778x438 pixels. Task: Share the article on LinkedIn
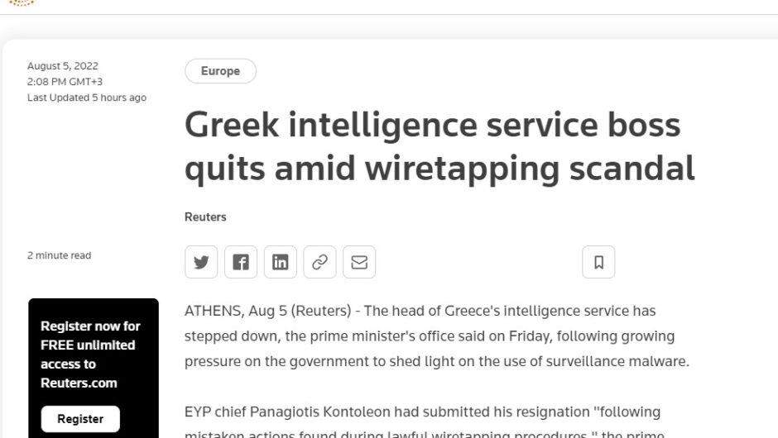pos(281,262)
